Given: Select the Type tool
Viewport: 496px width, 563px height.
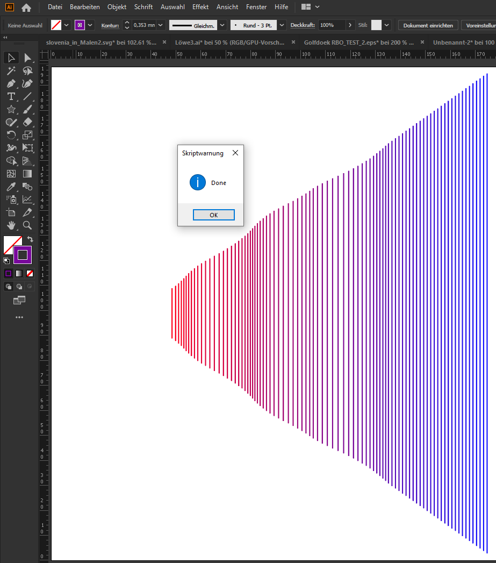Looking at the screenshot, I should (x=11, y=97).
